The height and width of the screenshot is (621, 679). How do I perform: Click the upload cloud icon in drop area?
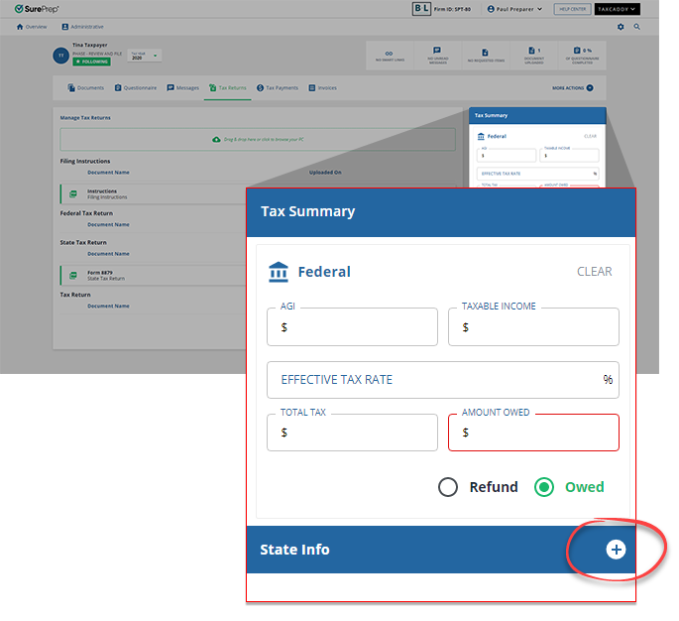click(217, 140)
